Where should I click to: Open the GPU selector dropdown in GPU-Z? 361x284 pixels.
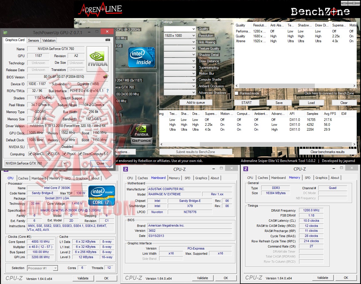[x=36, y=163]
